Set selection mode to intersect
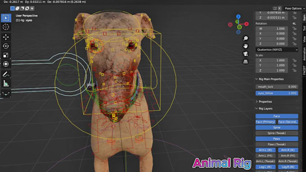306x172 pixels. [x=32, y=9]
